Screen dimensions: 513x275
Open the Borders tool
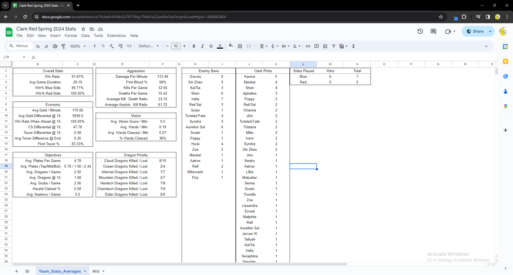point(240,46)
